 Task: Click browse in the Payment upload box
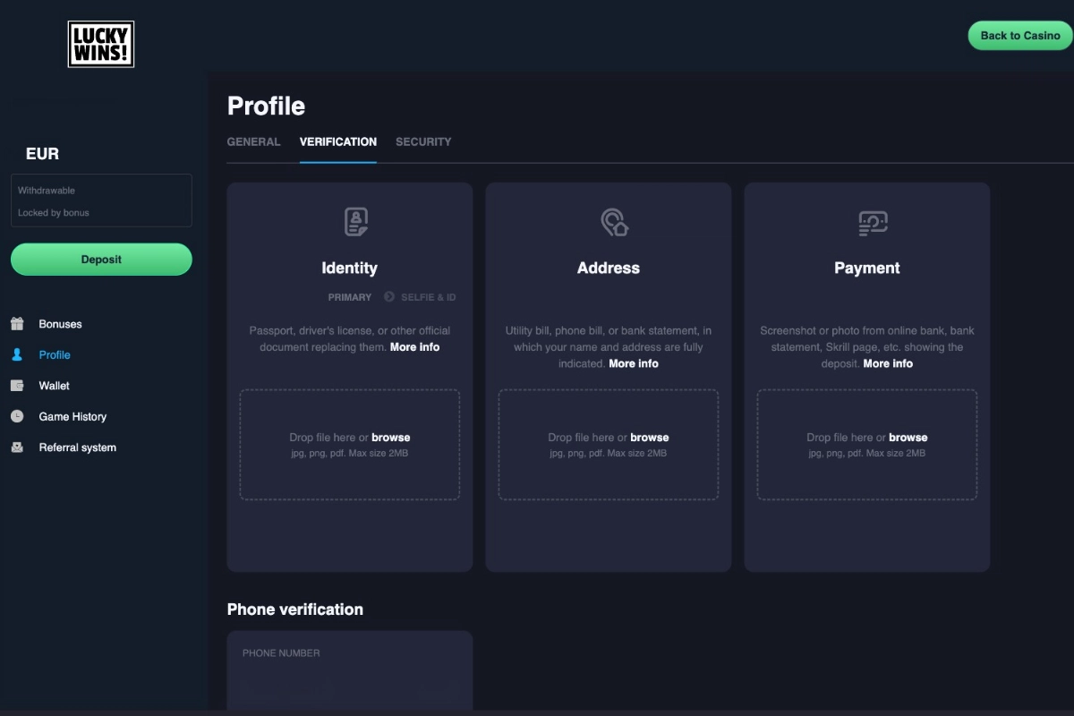908,438
